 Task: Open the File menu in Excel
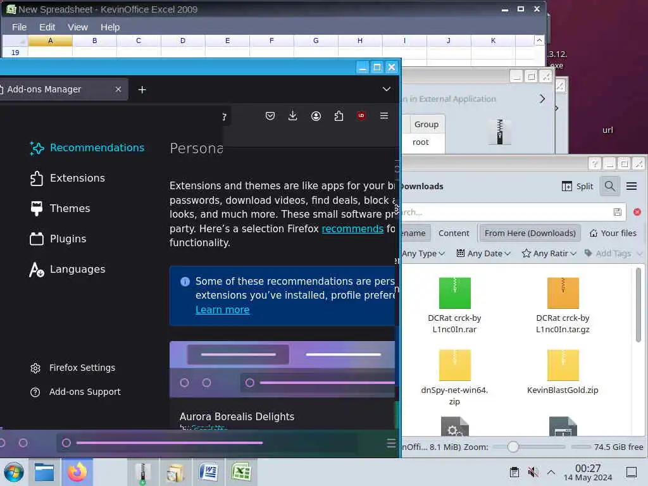[20, 27]
